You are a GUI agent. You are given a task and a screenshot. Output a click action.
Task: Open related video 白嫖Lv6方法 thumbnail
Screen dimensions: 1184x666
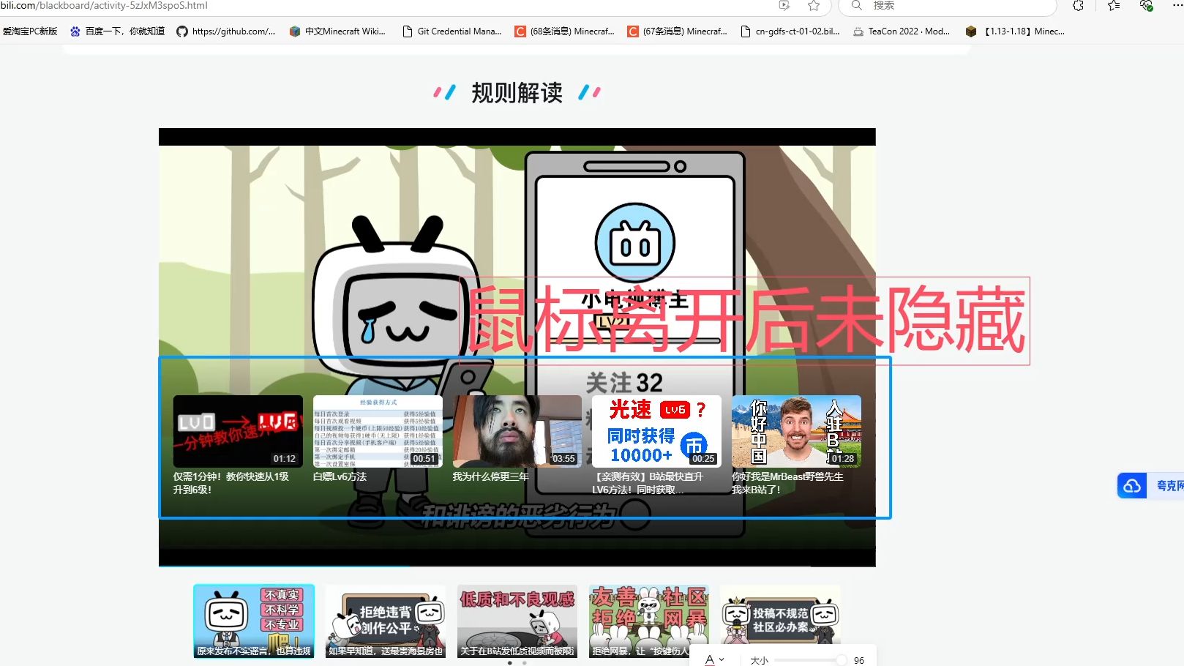pyautogui.click(x=378, y=431)
